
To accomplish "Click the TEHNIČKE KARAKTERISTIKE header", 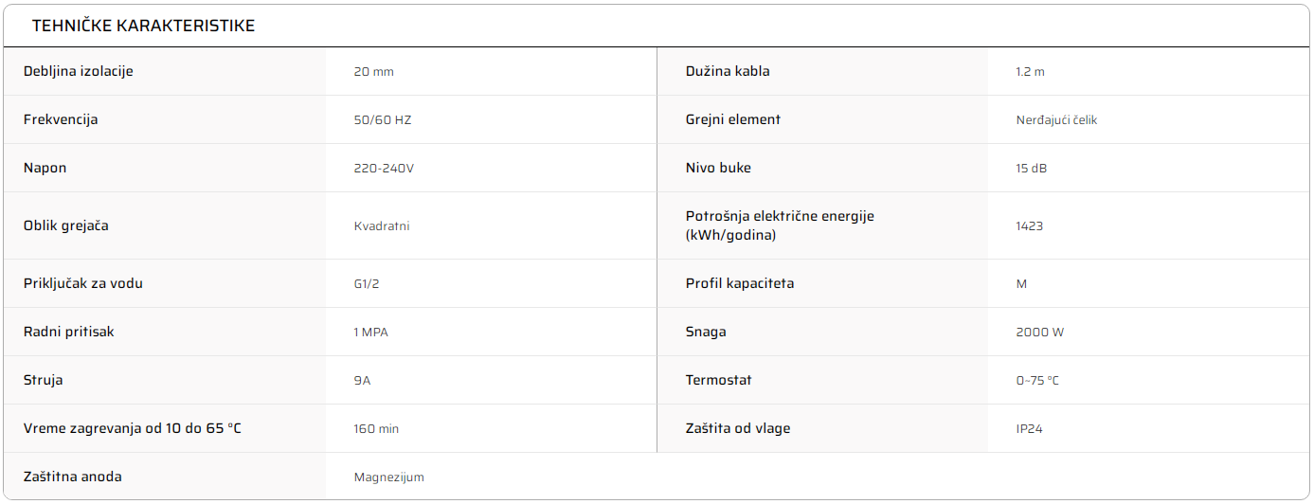I will (143, 26).
